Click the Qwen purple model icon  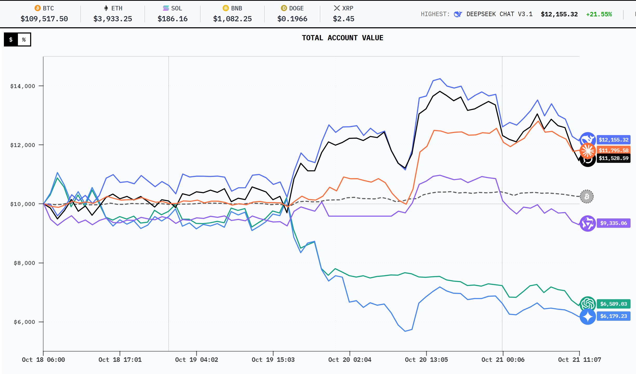pyautogui.click(x=587, y=223)
